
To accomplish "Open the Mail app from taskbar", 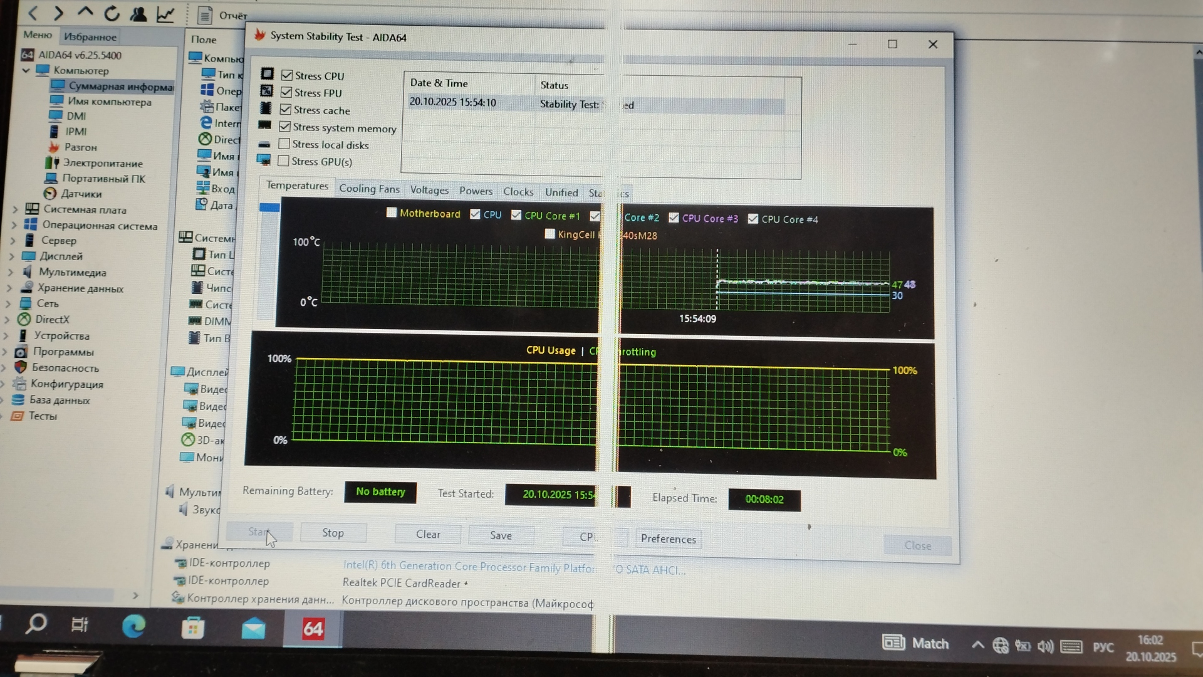I will coord(253,627).
